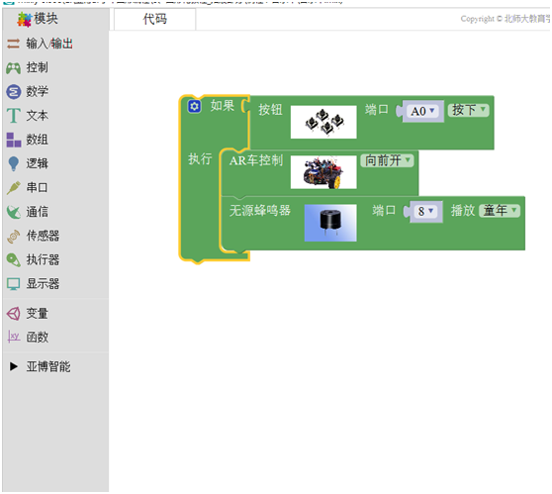The width and height of the screenshot is (552, 494).
Task: Click the puzzle-piece 模块 icon
Action: tap(25, 20)
